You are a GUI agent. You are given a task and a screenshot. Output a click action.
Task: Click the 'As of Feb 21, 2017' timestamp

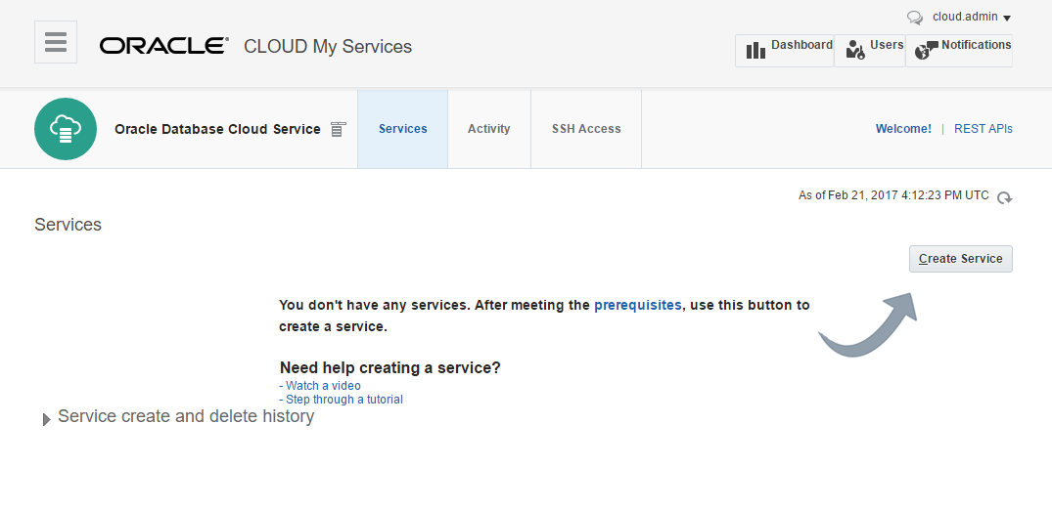(x=893, y=195)
